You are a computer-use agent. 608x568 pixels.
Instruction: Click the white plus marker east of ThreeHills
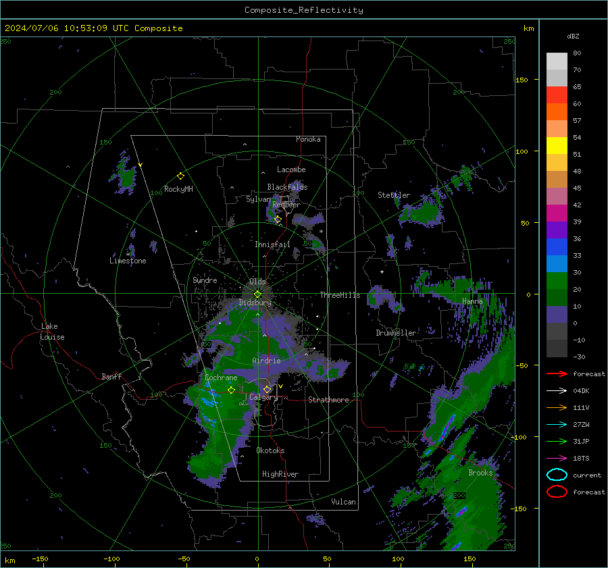pyautogui.click(x=382, y=272)
